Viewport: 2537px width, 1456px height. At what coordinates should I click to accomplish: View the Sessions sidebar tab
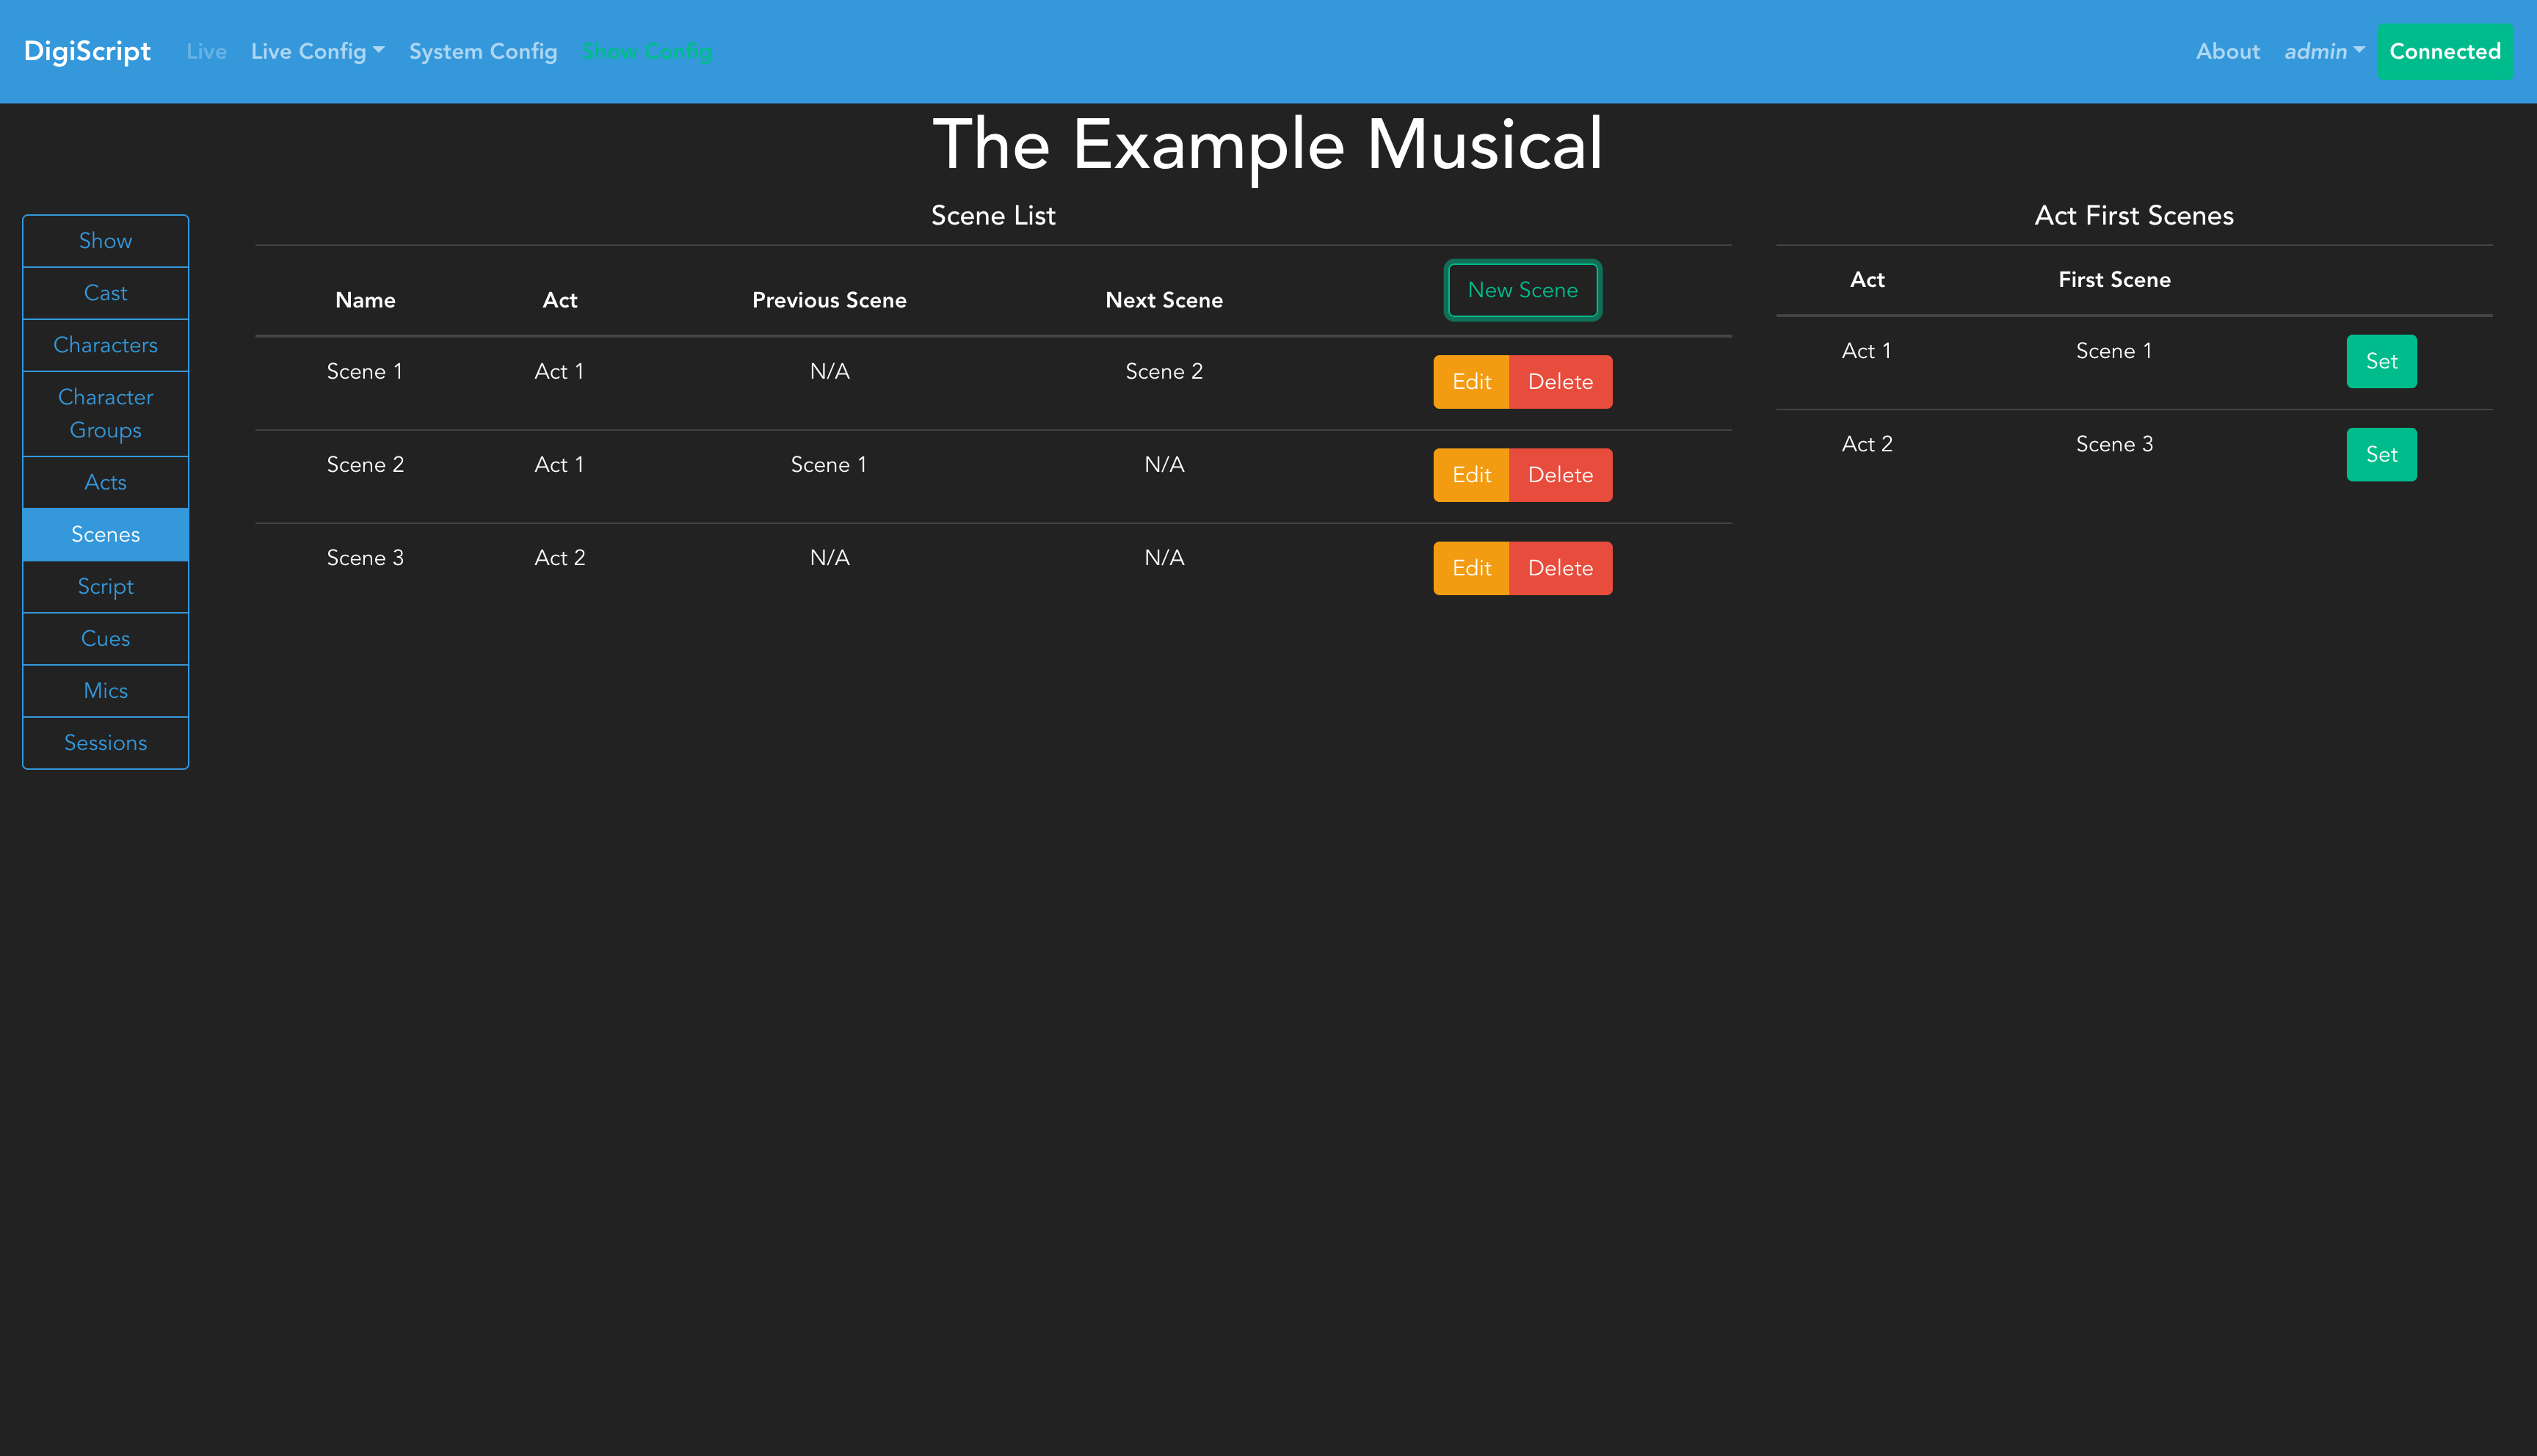coord(105,742)
